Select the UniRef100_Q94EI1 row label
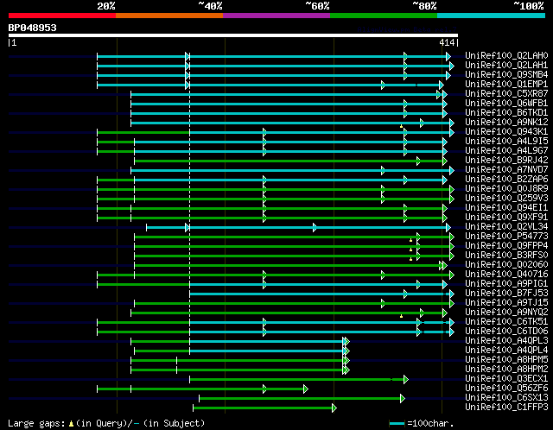 point(506,208)
